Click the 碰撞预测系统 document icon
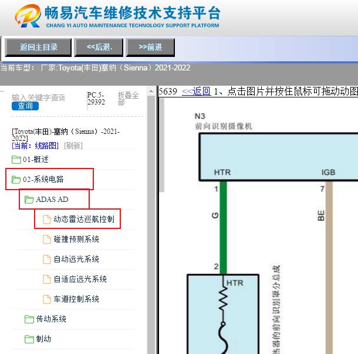Screen dimensions: 358x354 (x=47, y=240)
